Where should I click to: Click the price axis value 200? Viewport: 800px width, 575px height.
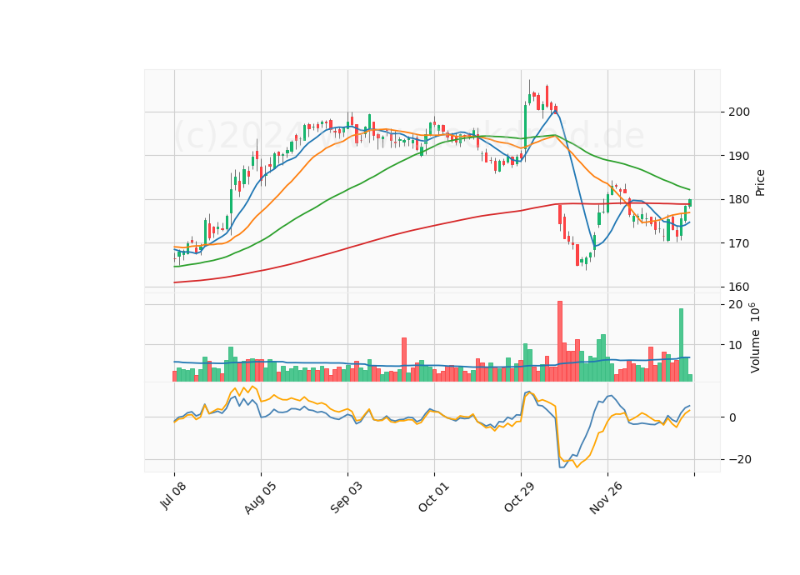point(739,112)
